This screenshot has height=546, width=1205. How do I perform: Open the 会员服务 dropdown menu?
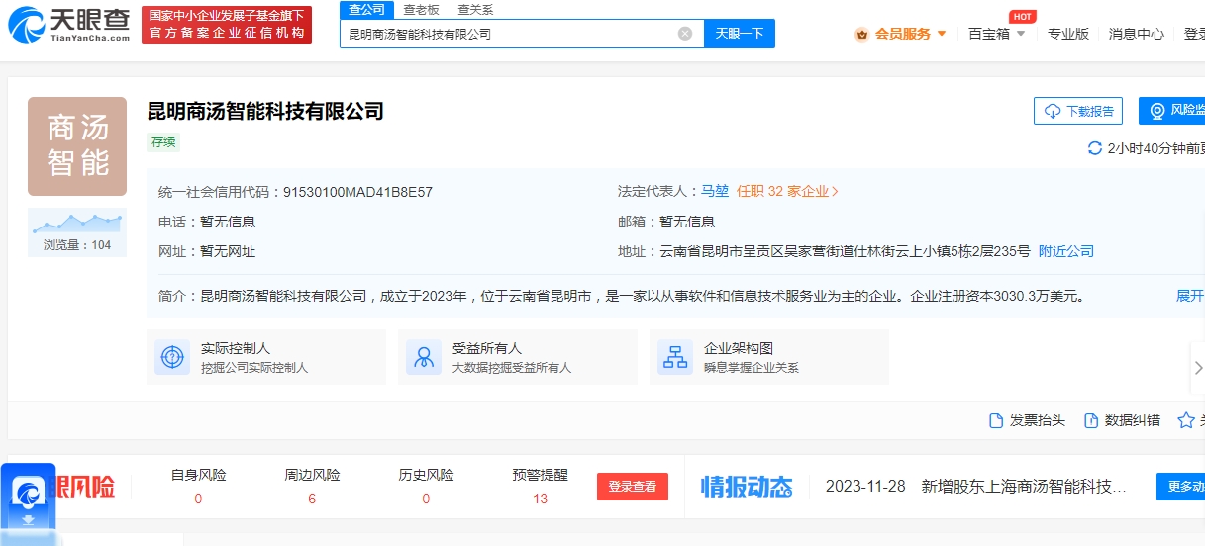coord(911,34)
